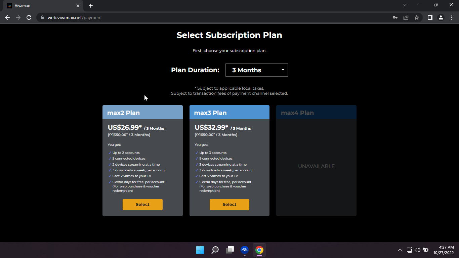Click the ₱1350.00 / 3 Months text
The height and width of the screenshot is (258, 459).
point(129,135)
